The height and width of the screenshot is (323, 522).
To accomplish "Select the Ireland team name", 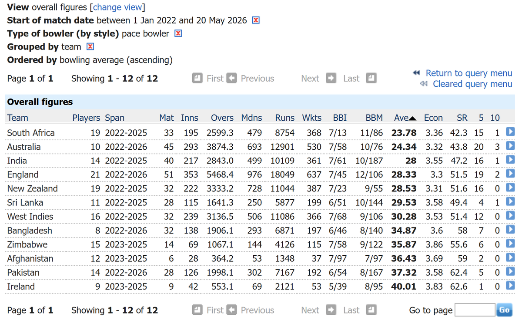I will coord(21,287).
